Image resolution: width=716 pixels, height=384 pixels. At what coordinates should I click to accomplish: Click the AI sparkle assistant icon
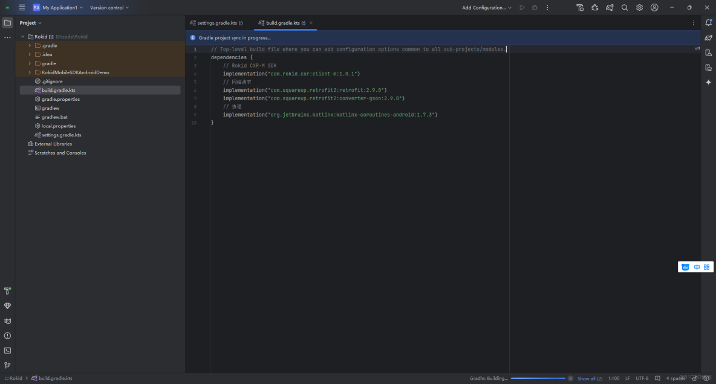708,82
